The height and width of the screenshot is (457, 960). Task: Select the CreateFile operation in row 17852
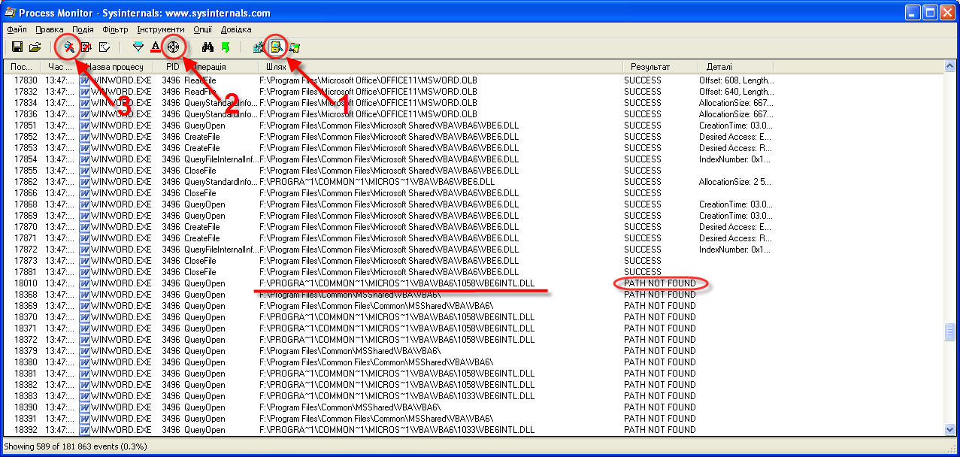(x=202, y=137)
